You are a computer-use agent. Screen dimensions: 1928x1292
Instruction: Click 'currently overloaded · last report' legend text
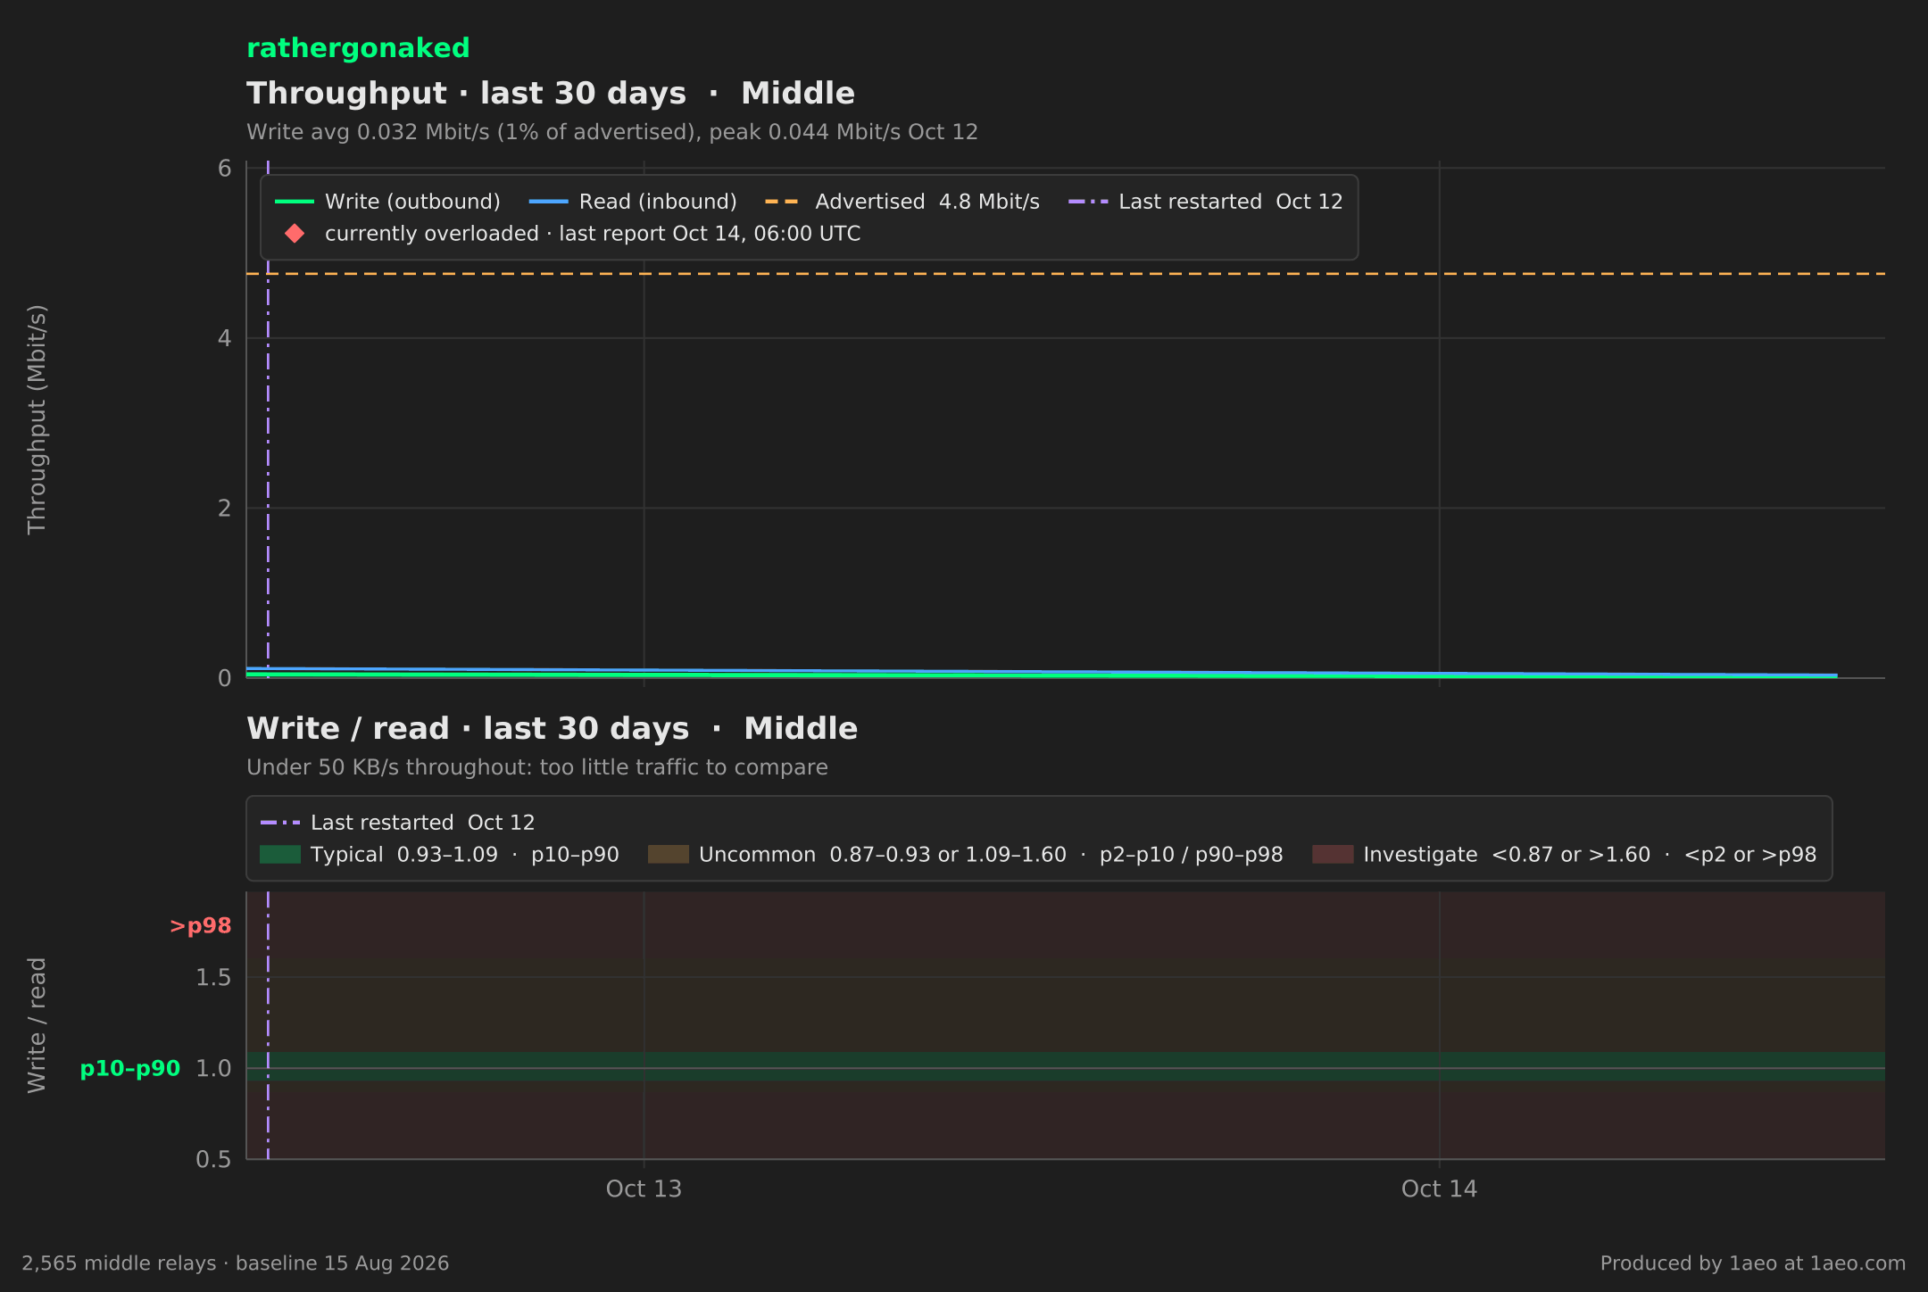coord(593,234)
